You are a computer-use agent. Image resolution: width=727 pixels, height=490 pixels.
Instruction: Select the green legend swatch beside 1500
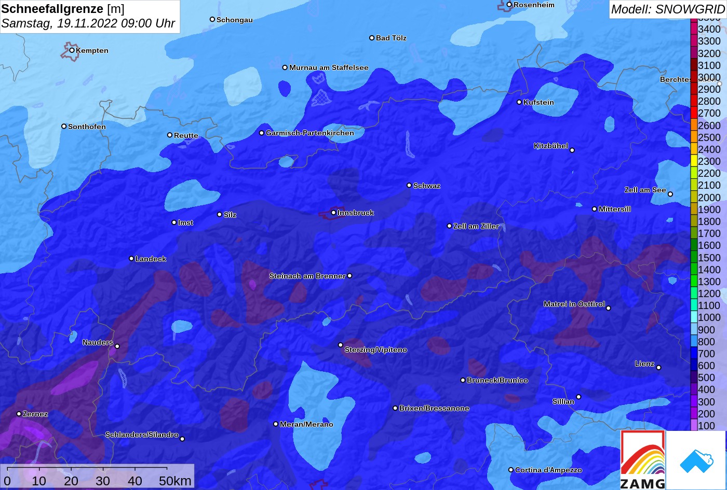pyautogui.click(x=694, y=257)
